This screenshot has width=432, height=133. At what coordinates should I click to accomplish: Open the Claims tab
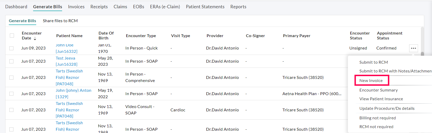click(120, 7)
